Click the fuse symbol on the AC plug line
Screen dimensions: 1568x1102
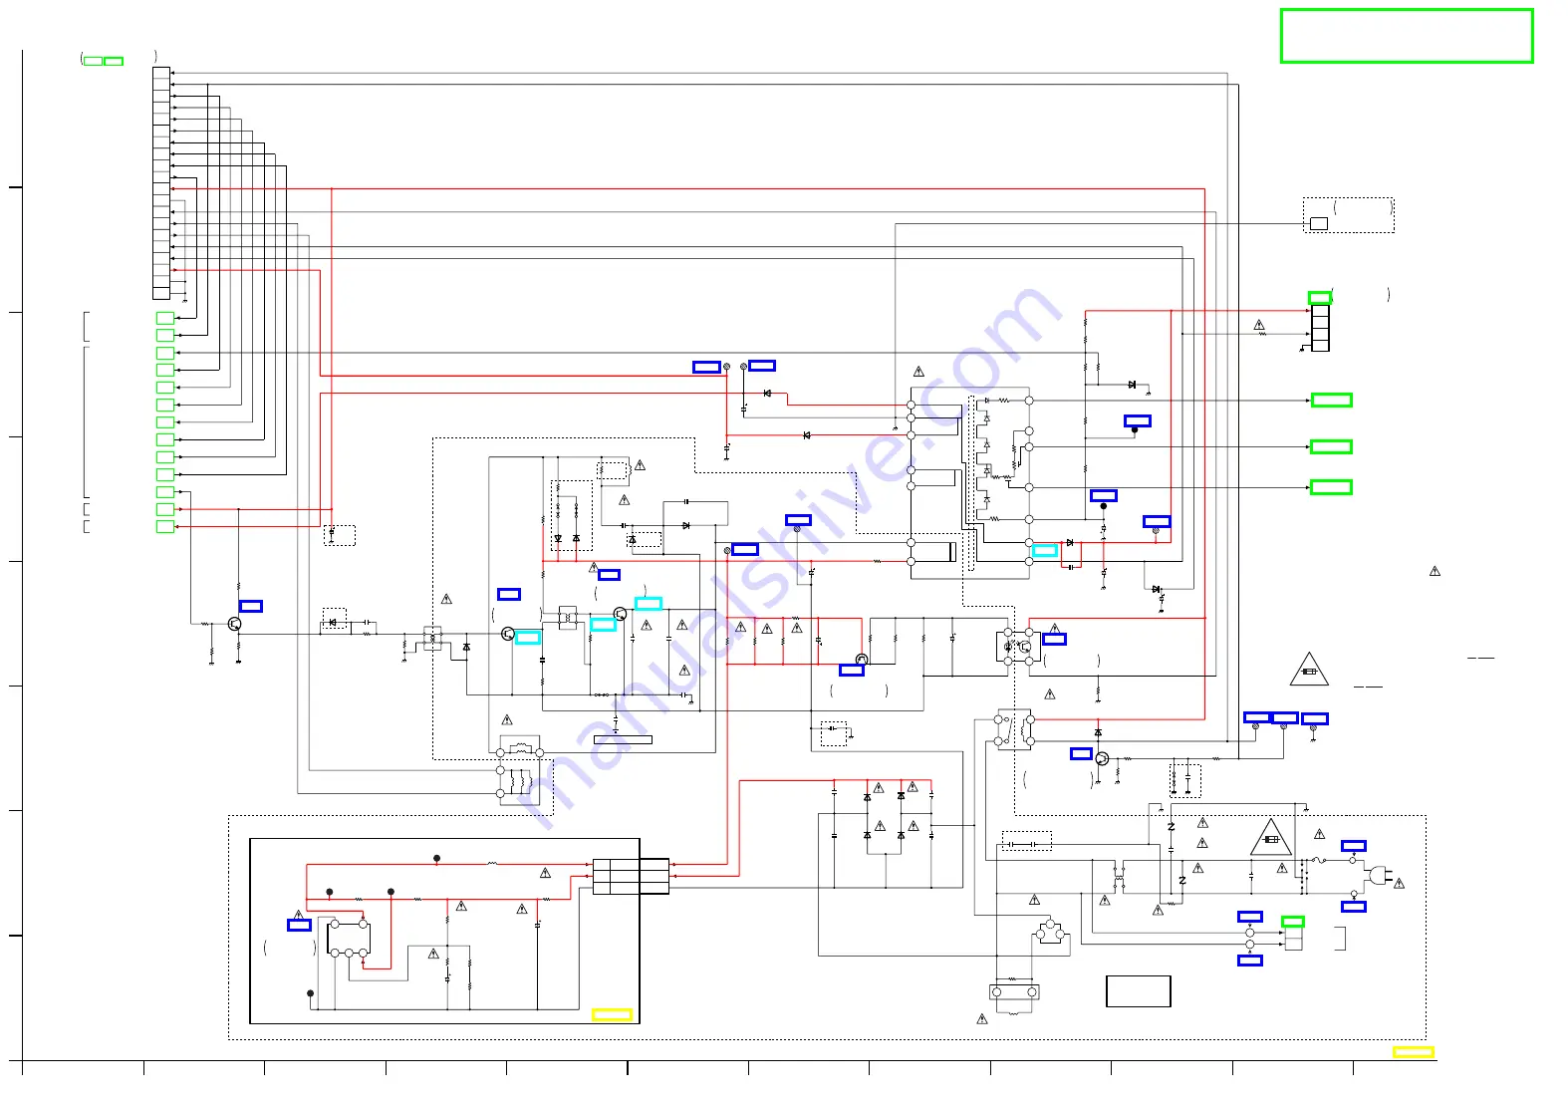click(x=1318, y=860)
